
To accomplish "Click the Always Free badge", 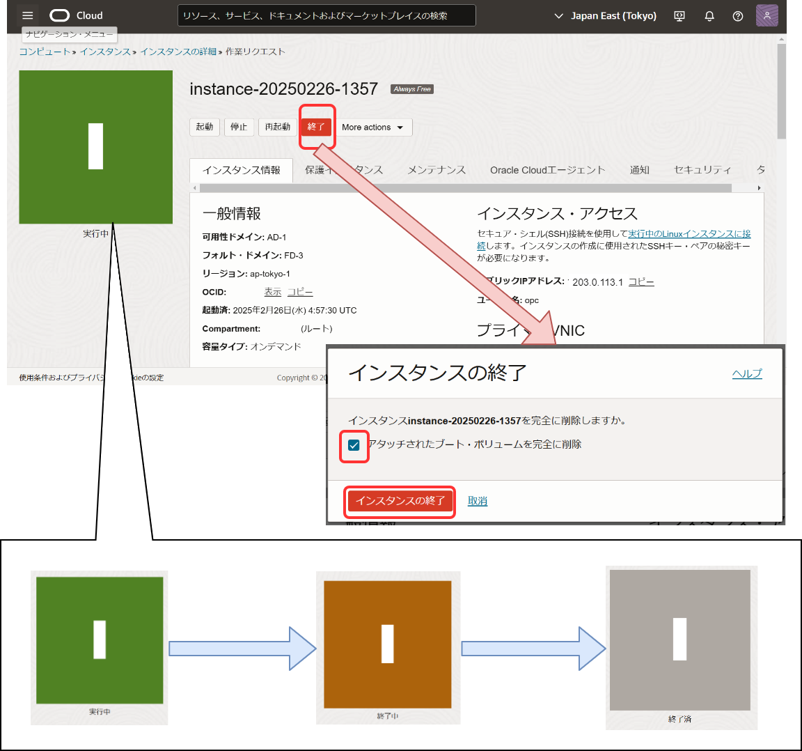I will coord(412,89).
